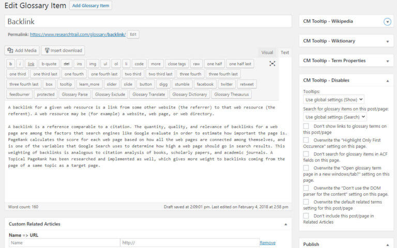The width and height of the screenshot is (397, 248).
Task: Click the ins quicktag
Action: [x=79, y=64]
